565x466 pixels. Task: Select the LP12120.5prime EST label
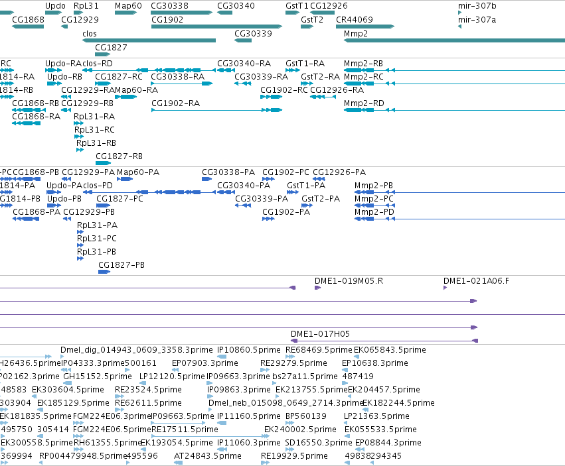point(172,377)
